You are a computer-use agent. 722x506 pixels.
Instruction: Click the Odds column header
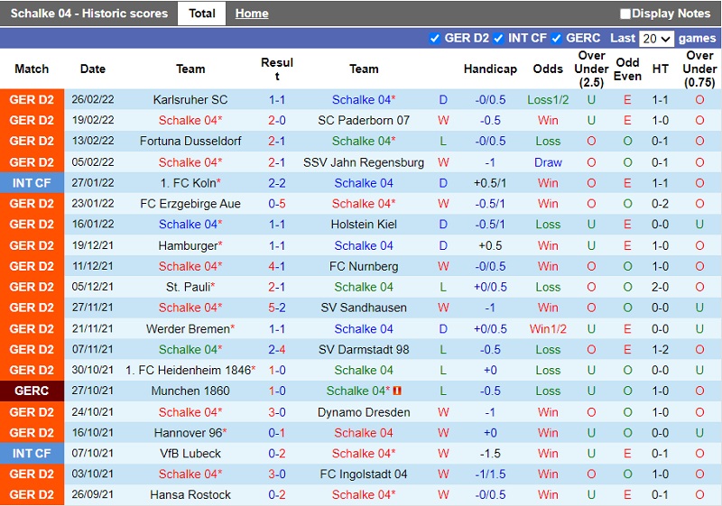pos(548,69)
